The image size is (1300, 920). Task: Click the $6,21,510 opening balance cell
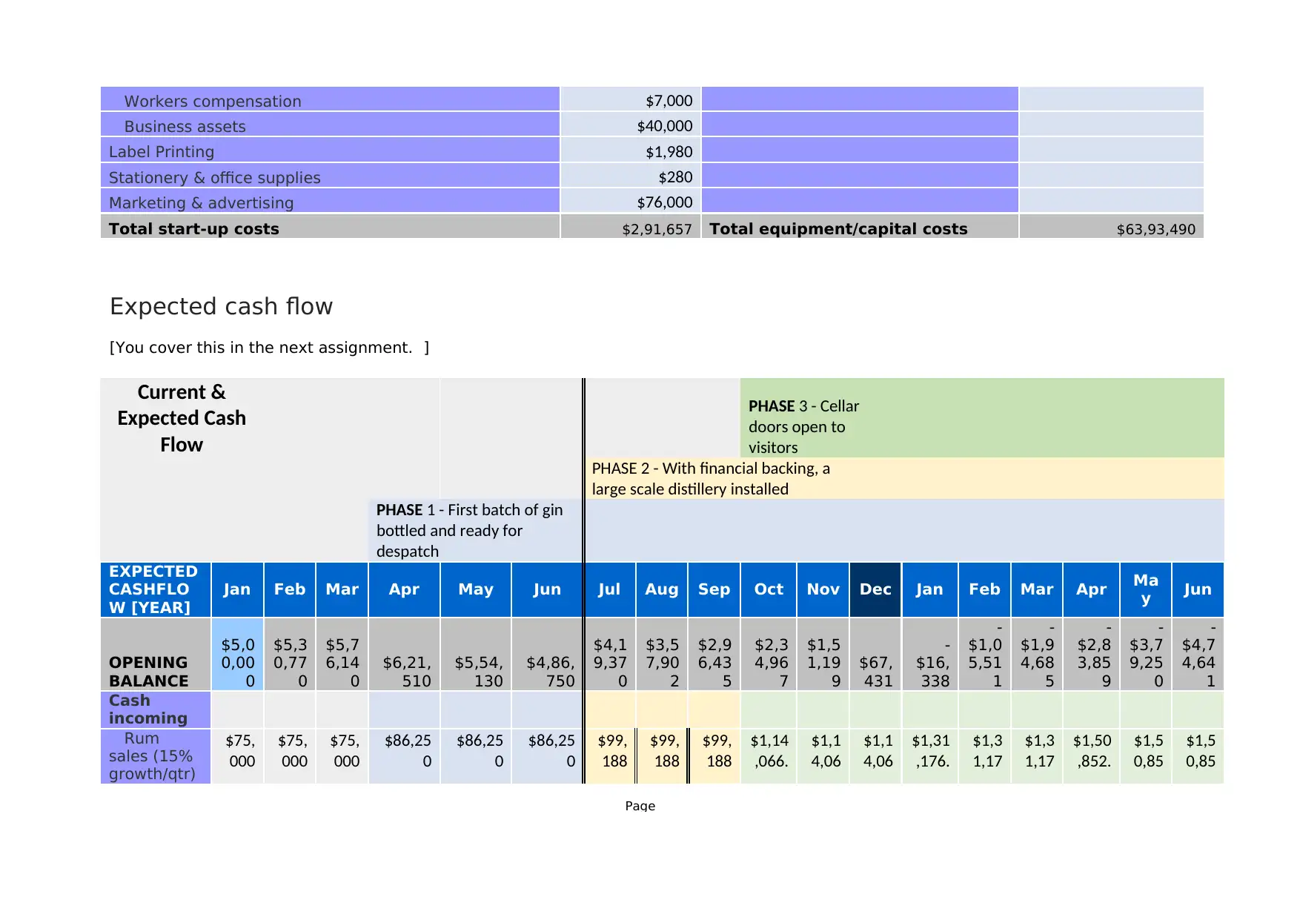(405, 654)
